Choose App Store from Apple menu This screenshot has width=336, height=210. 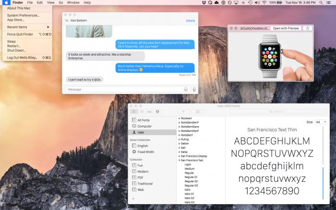[27, 20]
